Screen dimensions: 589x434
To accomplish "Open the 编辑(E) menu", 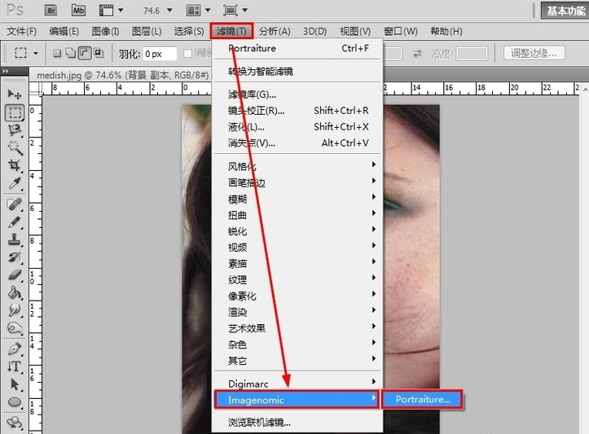I will point(64,31).
